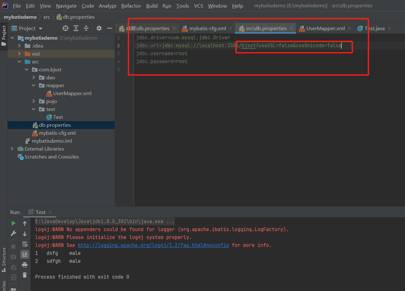The image size is (405, 291).
Task: Select mybatisdemo.iml in the project tree
Action: [61, 141]
